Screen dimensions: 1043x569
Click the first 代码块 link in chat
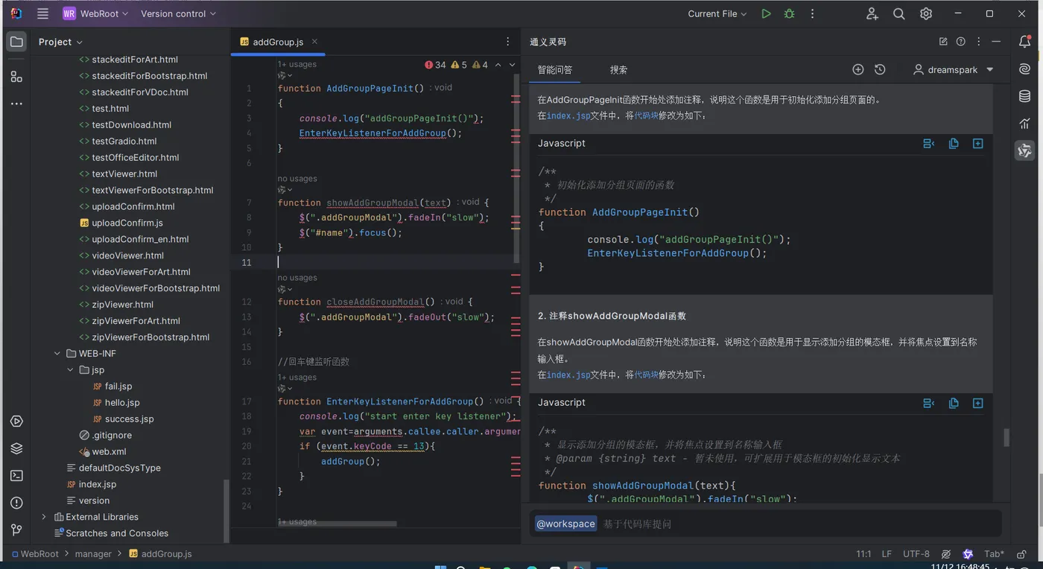pos(647,116)
